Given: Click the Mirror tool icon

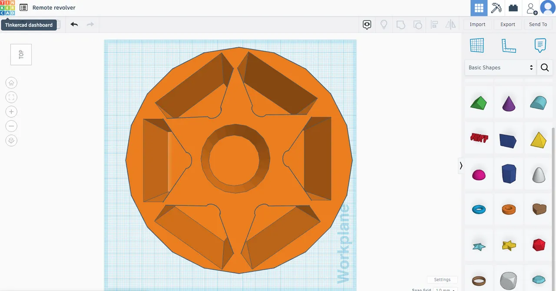Looking at the screenshot, I should click(x=451, y=25).
